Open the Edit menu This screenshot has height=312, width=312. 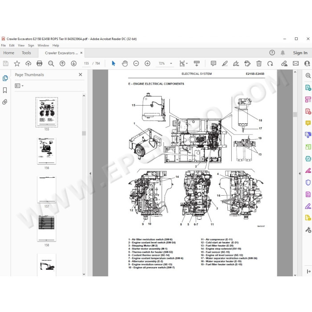click(12, 45)
